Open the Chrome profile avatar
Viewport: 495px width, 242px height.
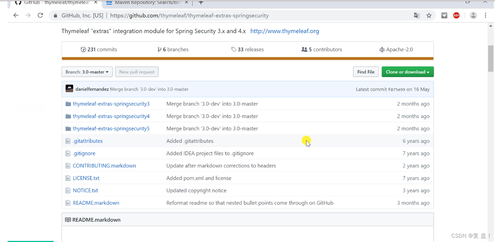pos(473,15)
